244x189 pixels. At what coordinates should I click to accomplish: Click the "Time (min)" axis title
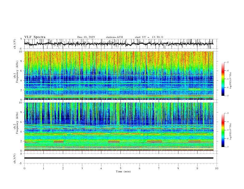point(123,171)
